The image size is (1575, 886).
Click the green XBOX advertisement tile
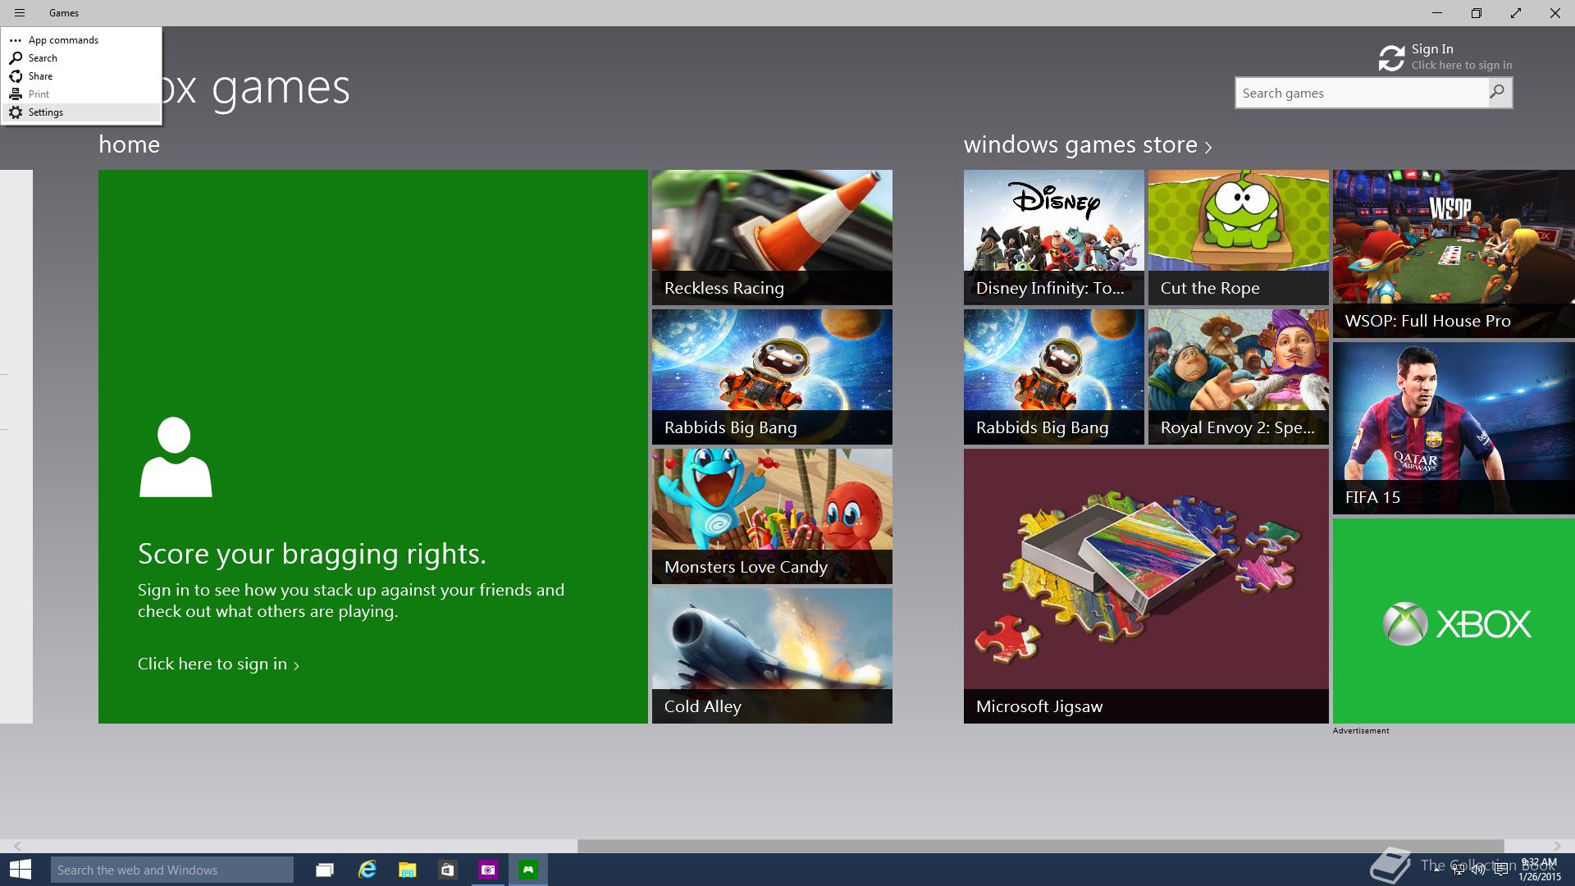1454,621
